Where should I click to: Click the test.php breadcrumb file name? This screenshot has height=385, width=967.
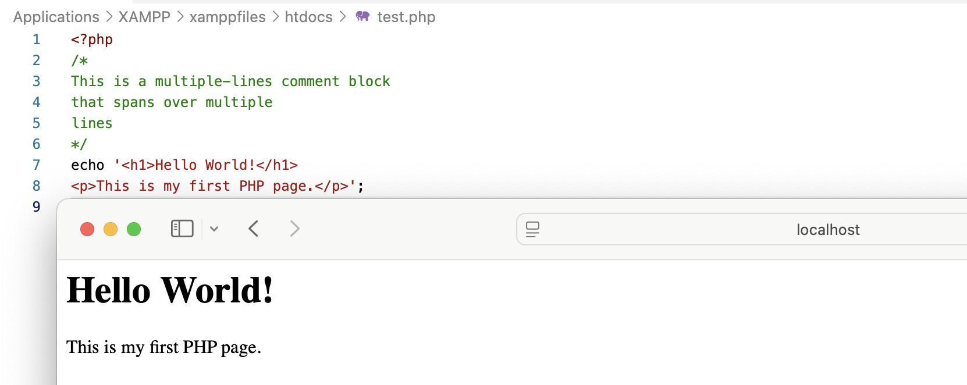[x=406, y=17]
